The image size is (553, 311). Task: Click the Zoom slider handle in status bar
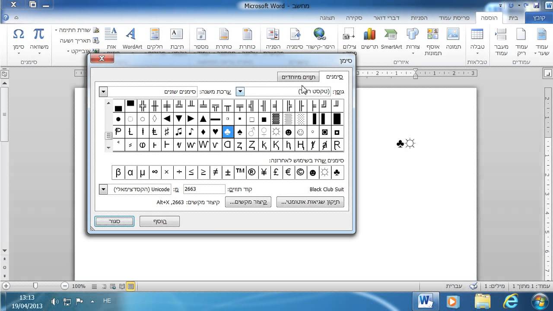[x=35, y=286]
